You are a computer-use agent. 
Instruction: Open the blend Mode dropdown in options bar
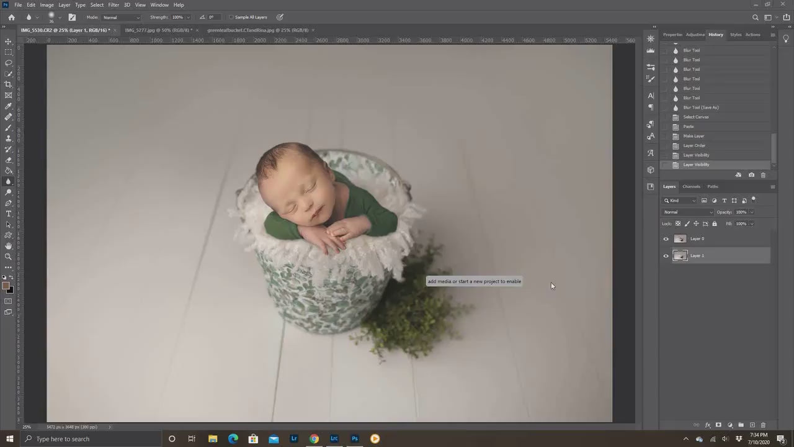pyautogui.click(x=121, y=17)
